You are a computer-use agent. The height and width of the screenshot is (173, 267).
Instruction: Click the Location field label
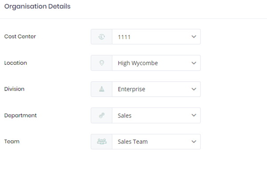click(x=16, y=63)
